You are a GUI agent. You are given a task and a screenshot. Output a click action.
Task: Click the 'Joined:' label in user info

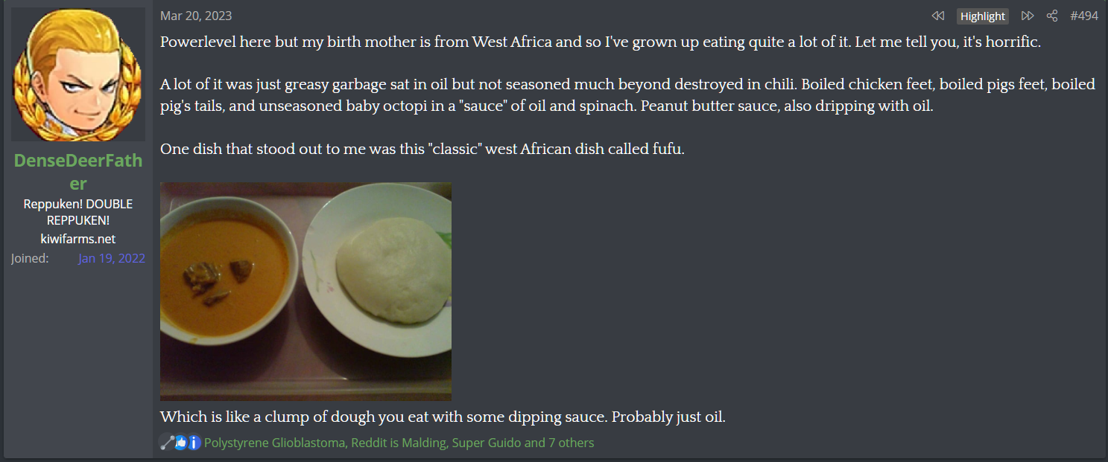point(30,258)
